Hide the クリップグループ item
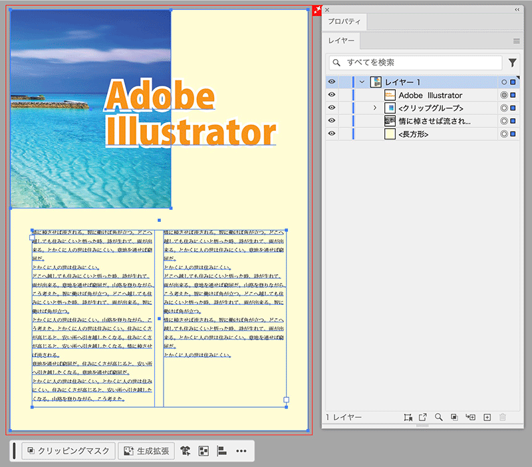This screenshot has height=467, width=532. pos(332,108)
